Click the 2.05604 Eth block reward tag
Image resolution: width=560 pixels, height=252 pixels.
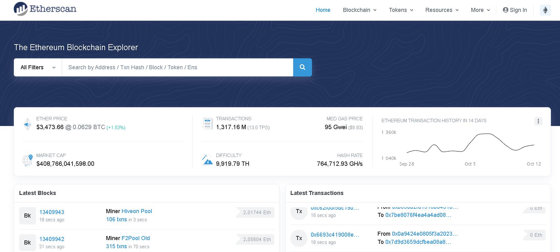[x=256, y=239]
